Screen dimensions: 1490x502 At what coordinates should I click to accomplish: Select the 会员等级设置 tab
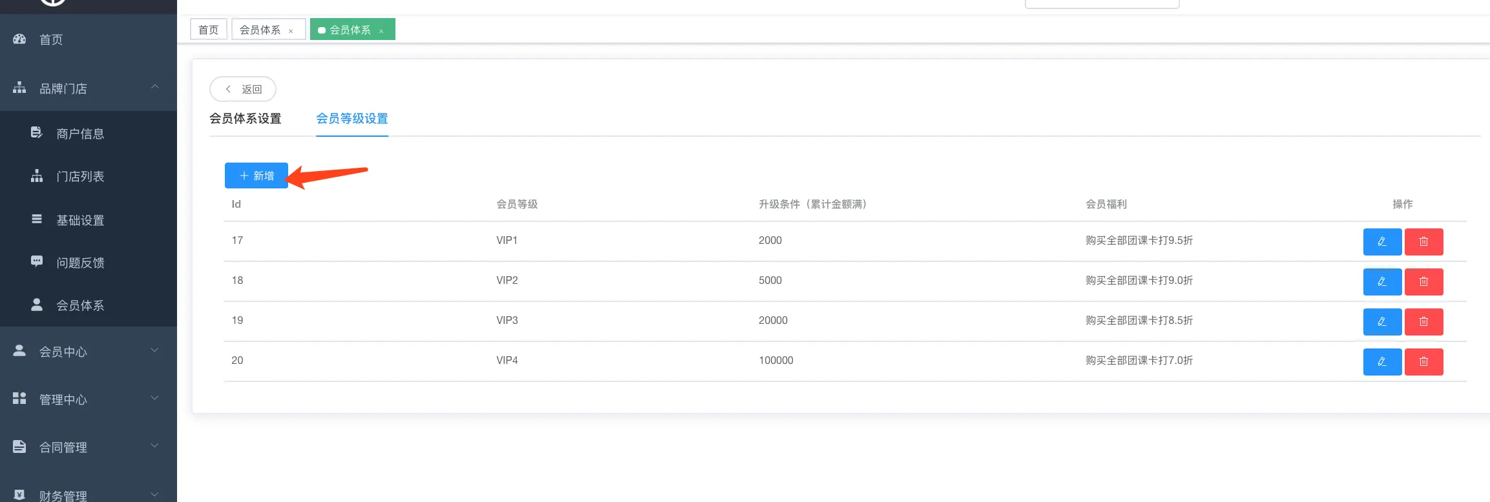(352, 119)
